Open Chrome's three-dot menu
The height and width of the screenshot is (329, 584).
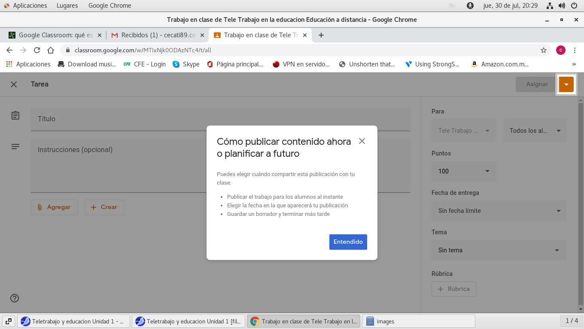click(575, 50)
